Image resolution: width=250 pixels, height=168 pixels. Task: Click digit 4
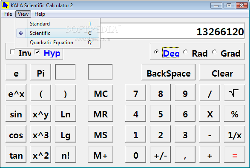[135, 113]
